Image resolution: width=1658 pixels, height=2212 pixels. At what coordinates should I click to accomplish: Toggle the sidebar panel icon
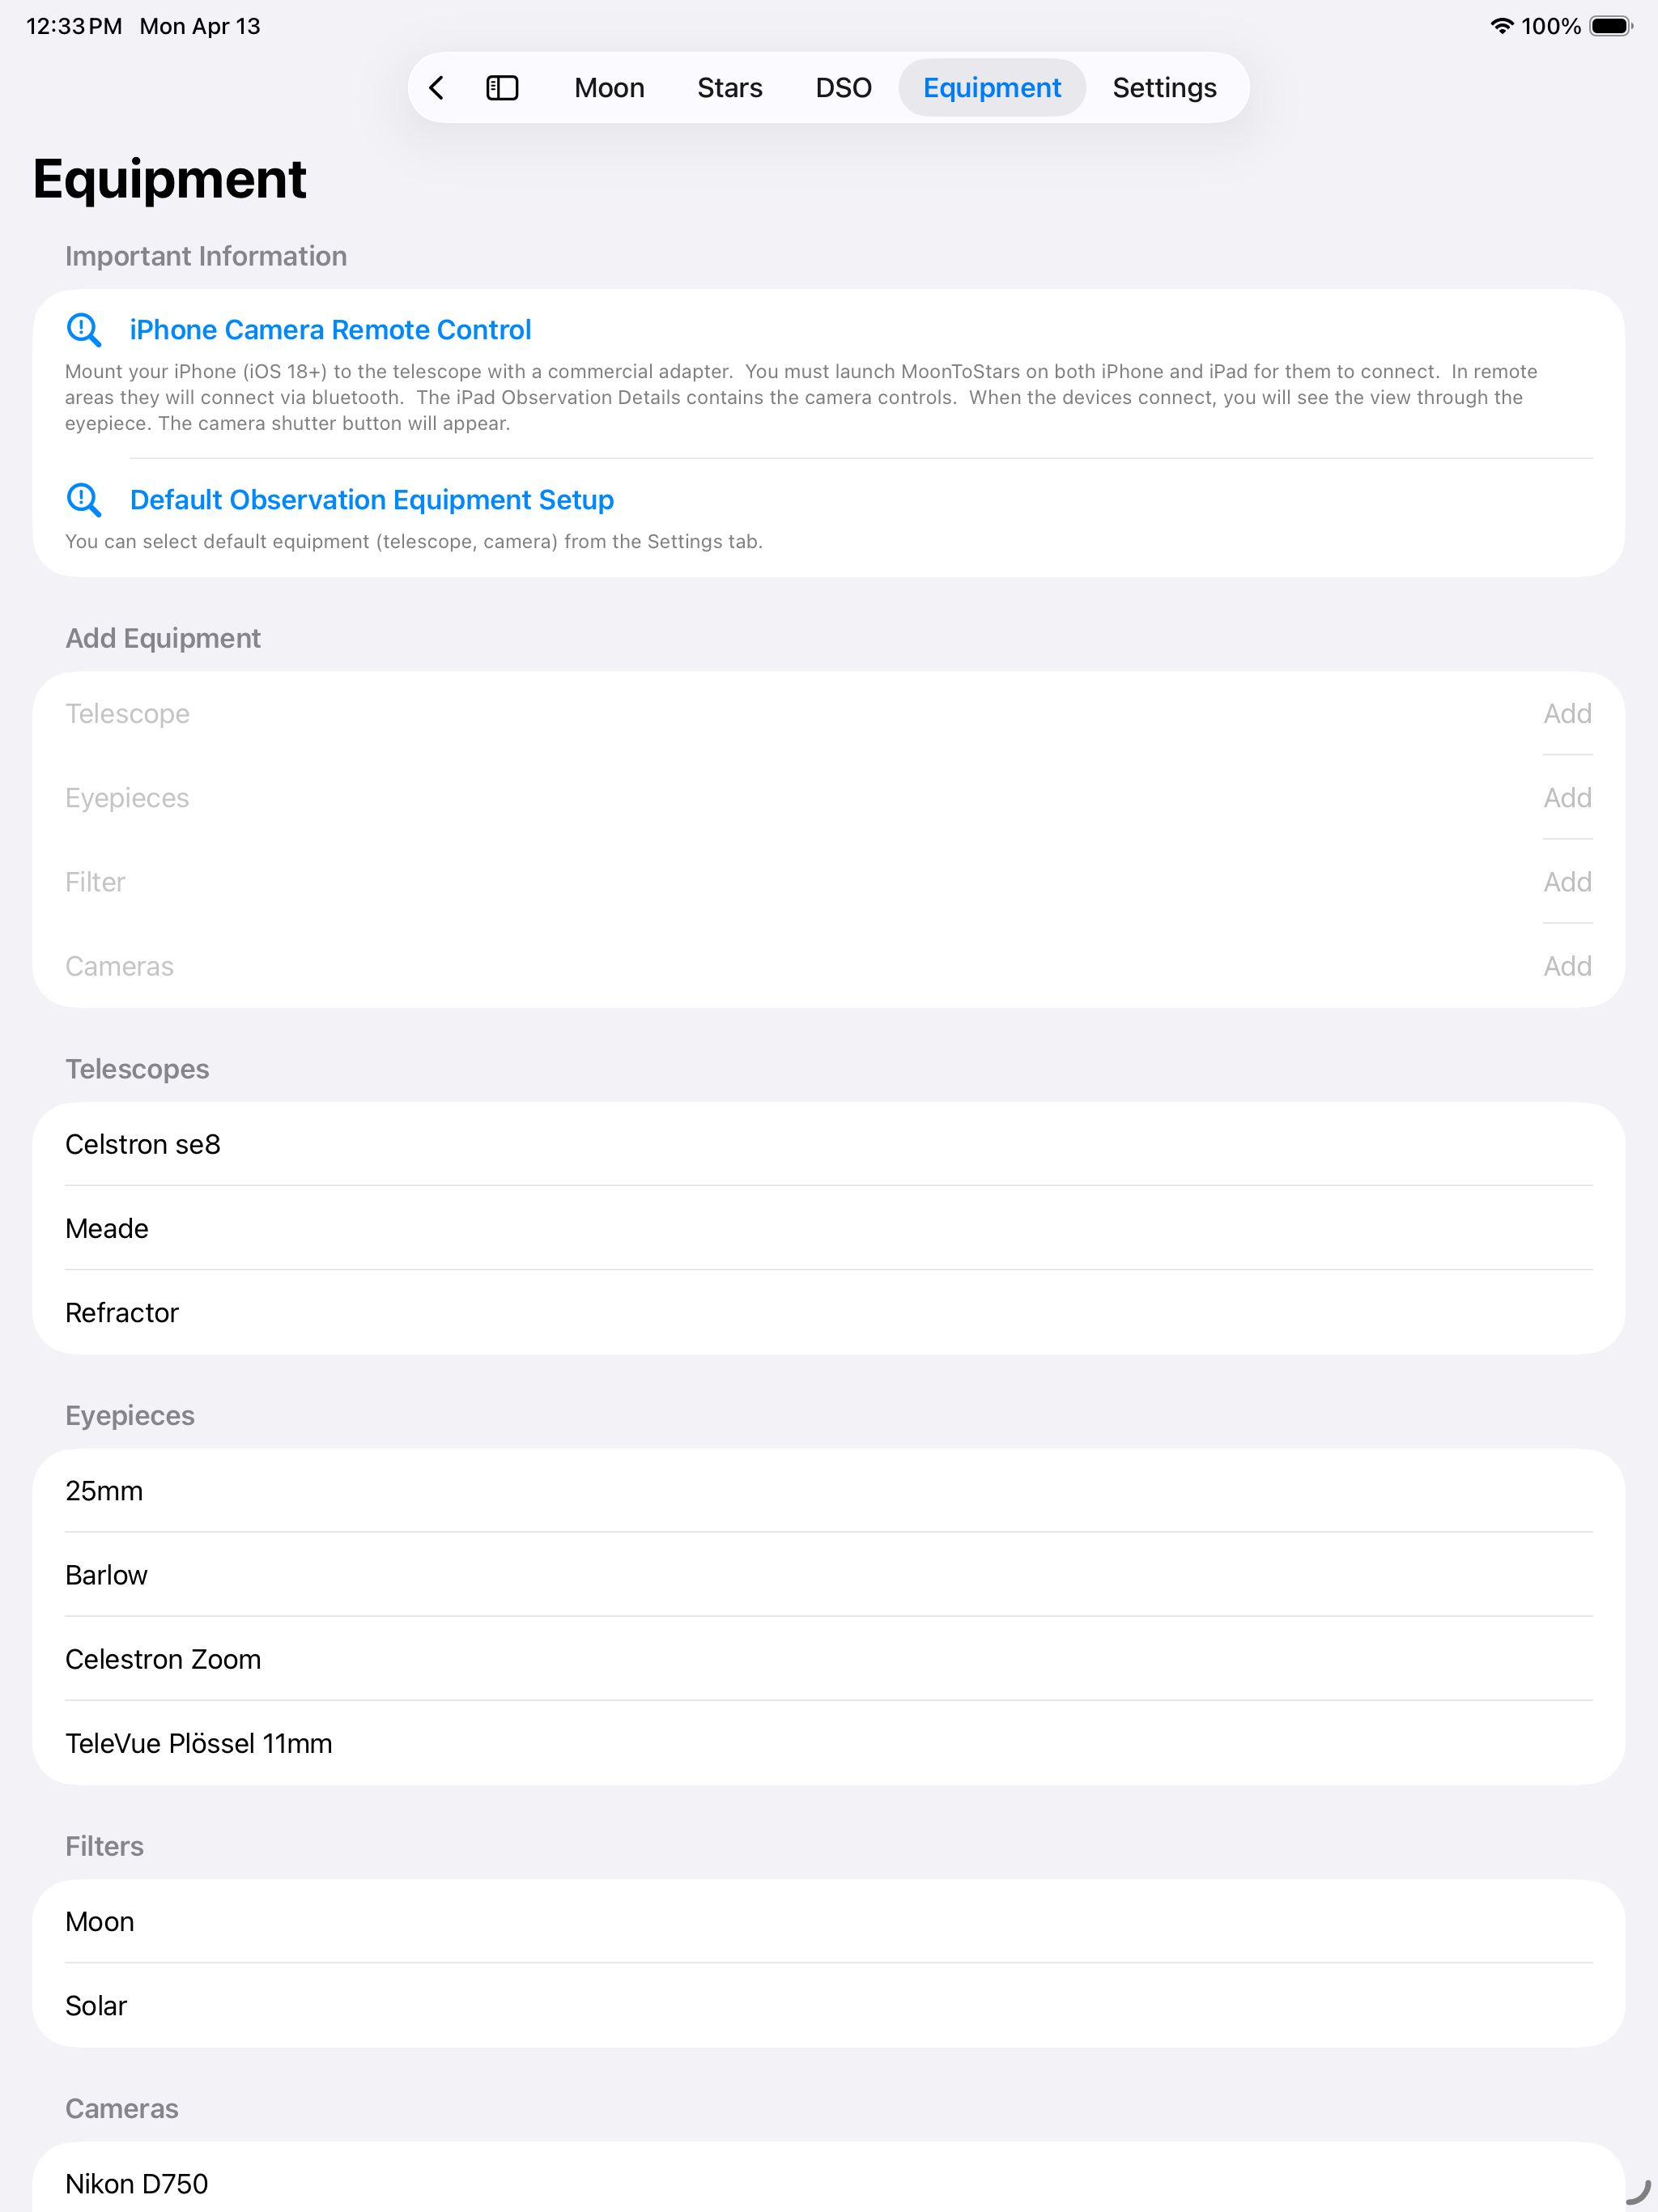click(x=502, y=88)
